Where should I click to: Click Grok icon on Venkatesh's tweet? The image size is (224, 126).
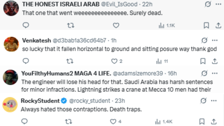204,40
